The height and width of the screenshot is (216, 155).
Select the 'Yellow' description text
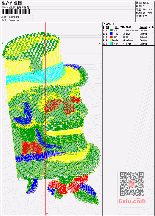coord(129,40)
